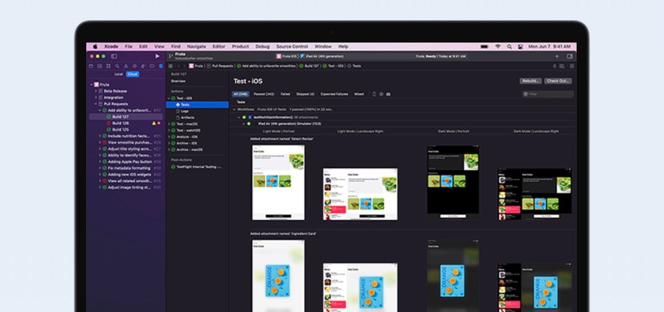664x312 pixels.
Task: Select the Report navigator icon
Action: 161,66
